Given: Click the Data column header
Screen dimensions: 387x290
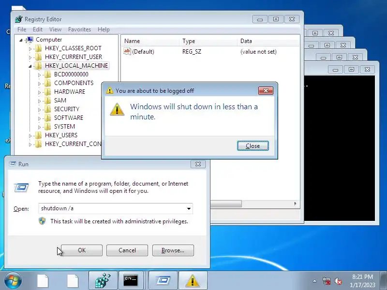Looking at the screenshot, I should (x=268, y=41).
